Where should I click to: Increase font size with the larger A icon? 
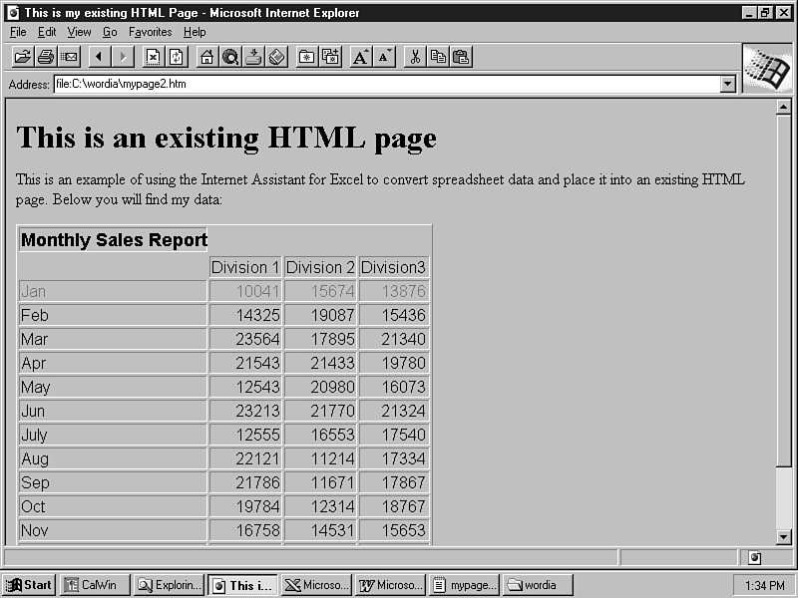tap(361, 57)
